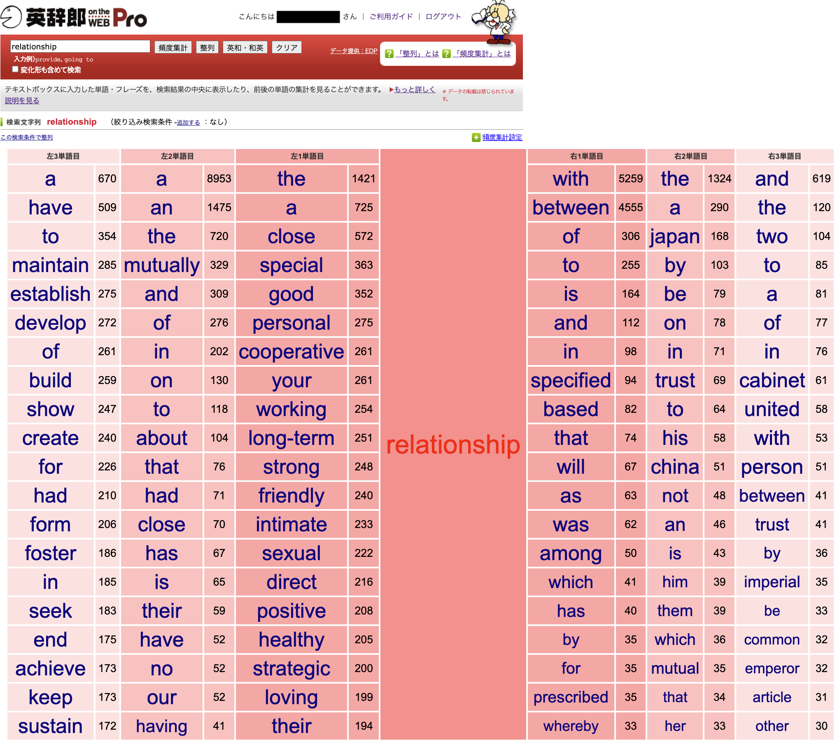This screenshot has width=835, height=740.
Task: Click 'develop' in the left third-word column
Action: (51, 323)
